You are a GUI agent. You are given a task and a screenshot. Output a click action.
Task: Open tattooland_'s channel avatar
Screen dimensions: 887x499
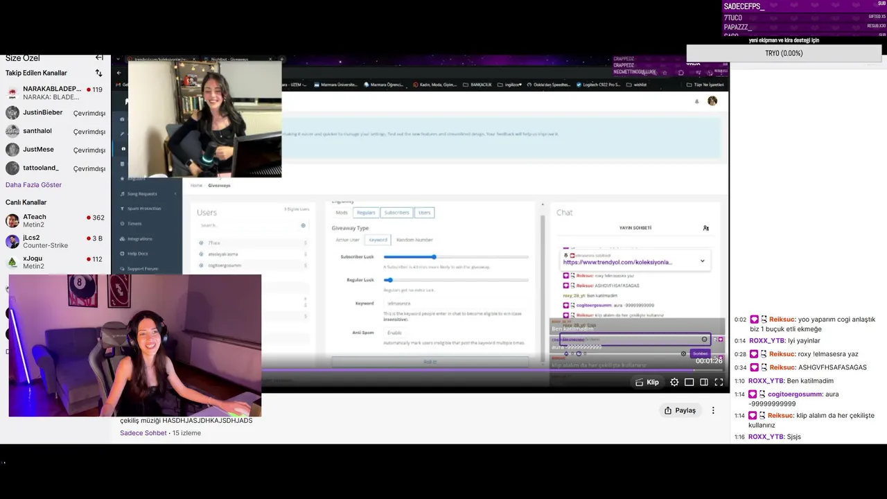pyautogui.click(x=12, y=168)
